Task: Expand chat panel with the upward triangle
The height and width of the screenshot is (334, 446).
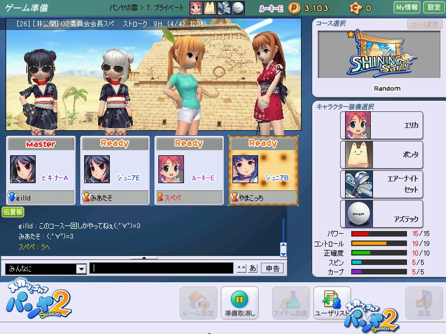Action: tap(144, 258)
